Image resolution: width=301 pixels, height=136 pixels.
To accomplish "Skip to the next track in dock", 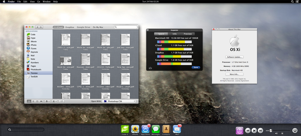I will 261,131.
